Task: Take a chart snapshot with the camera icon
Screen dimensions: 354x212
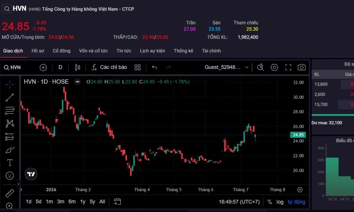Action: coord(302,67)
